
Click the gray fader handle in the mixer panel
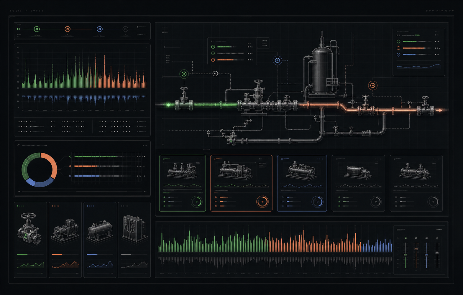point(437,253)
